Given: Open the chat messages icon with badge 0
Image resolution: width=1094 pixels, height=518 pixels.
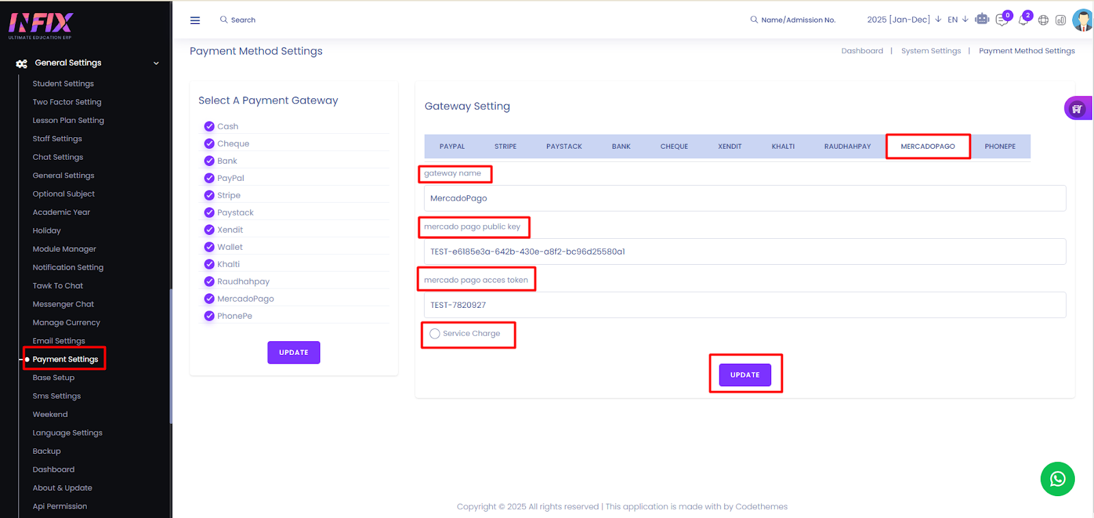Looking at the screenshot, I should pos(1002,20).
